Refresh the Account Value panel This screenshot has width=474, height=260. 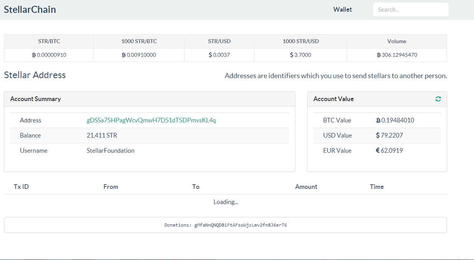tap(438, 99)
